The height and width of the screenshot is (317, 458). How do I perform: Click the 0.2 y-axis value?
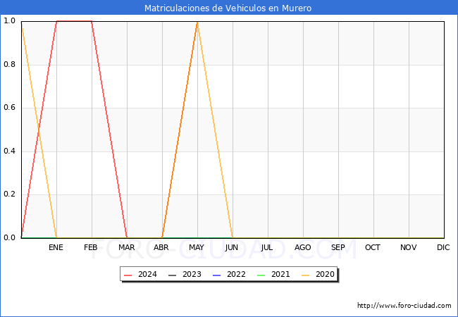point(9,194)
